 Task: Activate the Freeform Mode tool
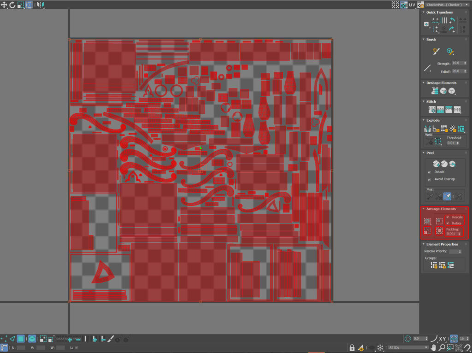pos(29,5)
